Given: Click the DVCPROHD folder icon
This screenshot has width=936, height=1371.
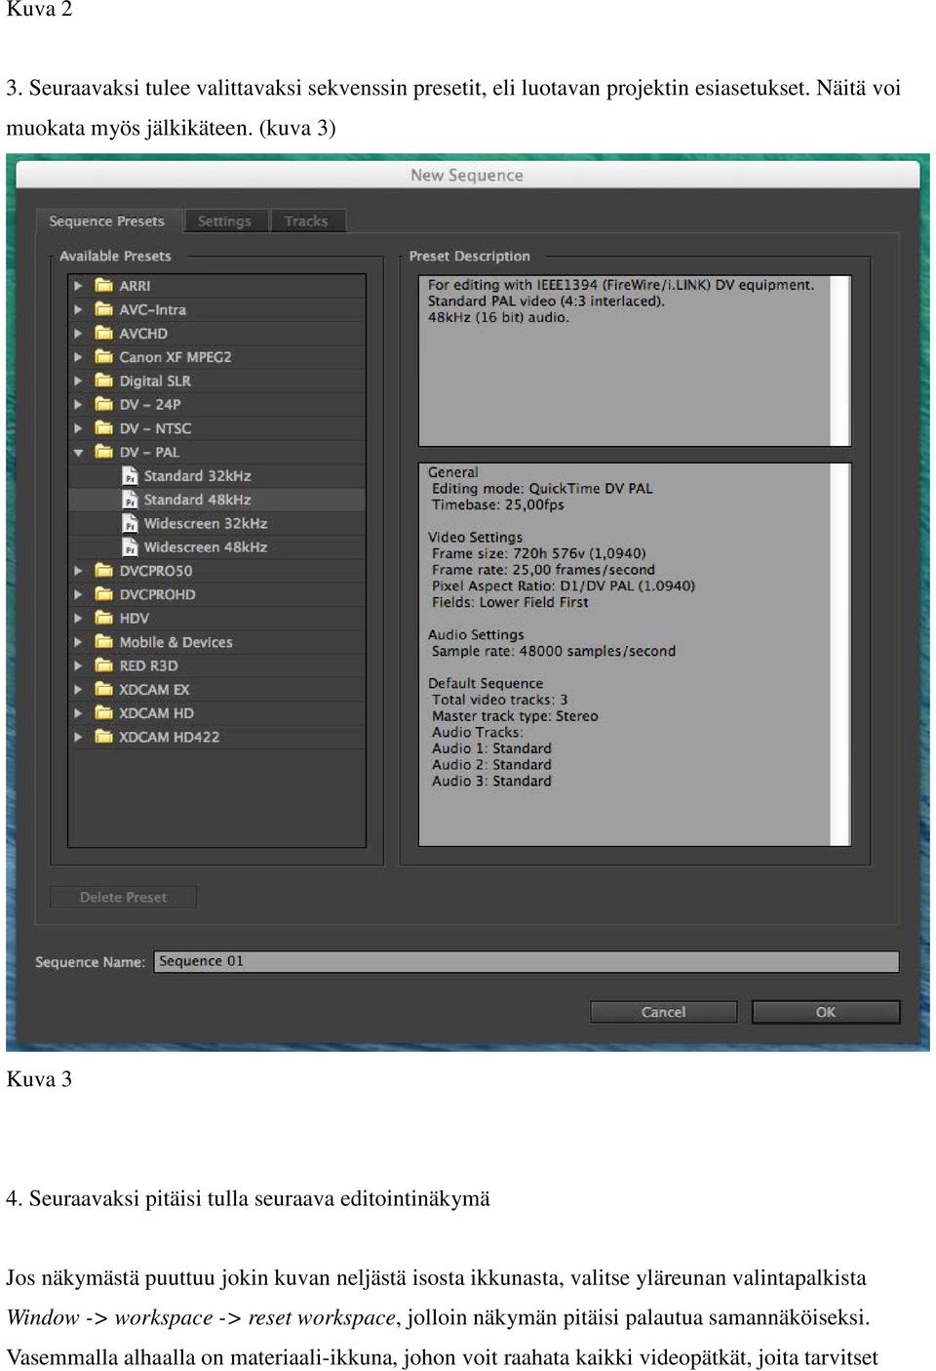Looking at the screenshot, I should (103, 593).
